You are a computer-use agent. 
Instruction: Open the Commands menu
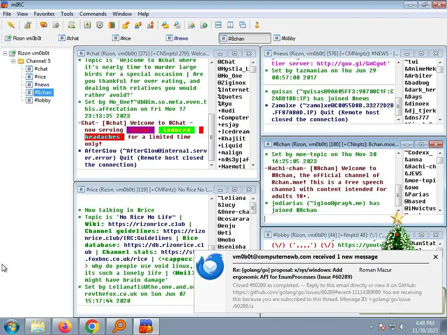point(93,14)
